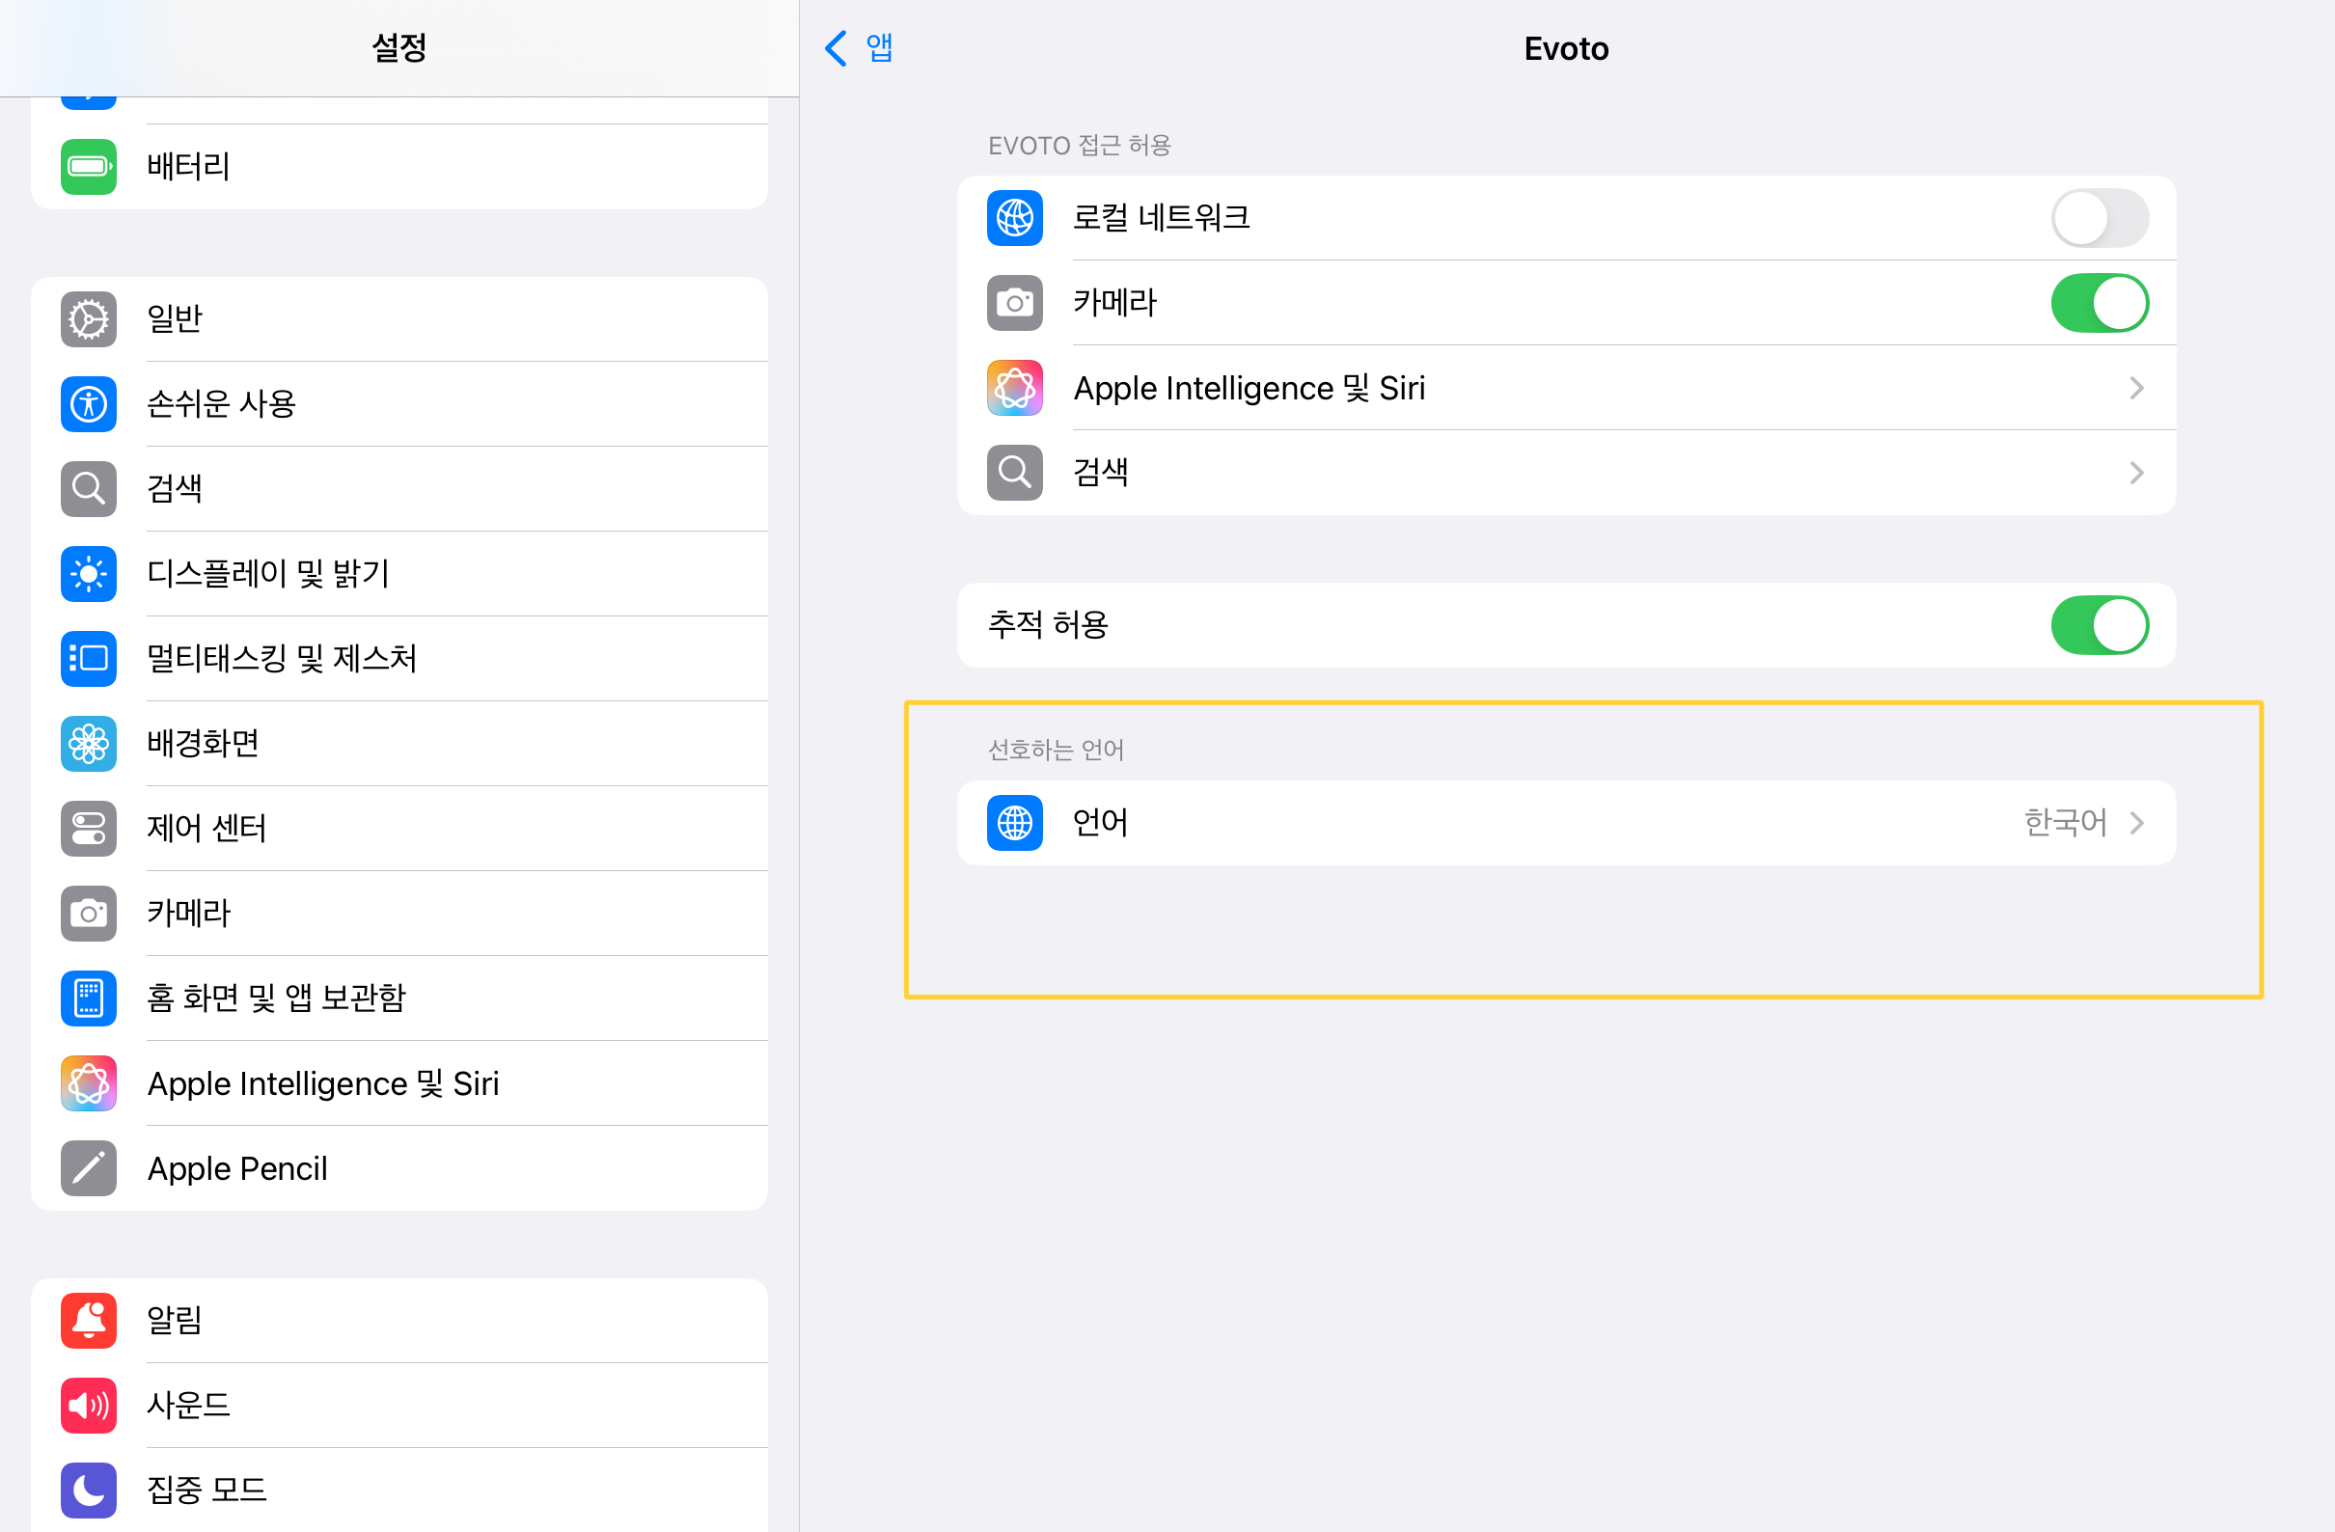Tap the 설정 sidebar title
The width and height of the screenshot is (2335, 1532).
point(399,48)
